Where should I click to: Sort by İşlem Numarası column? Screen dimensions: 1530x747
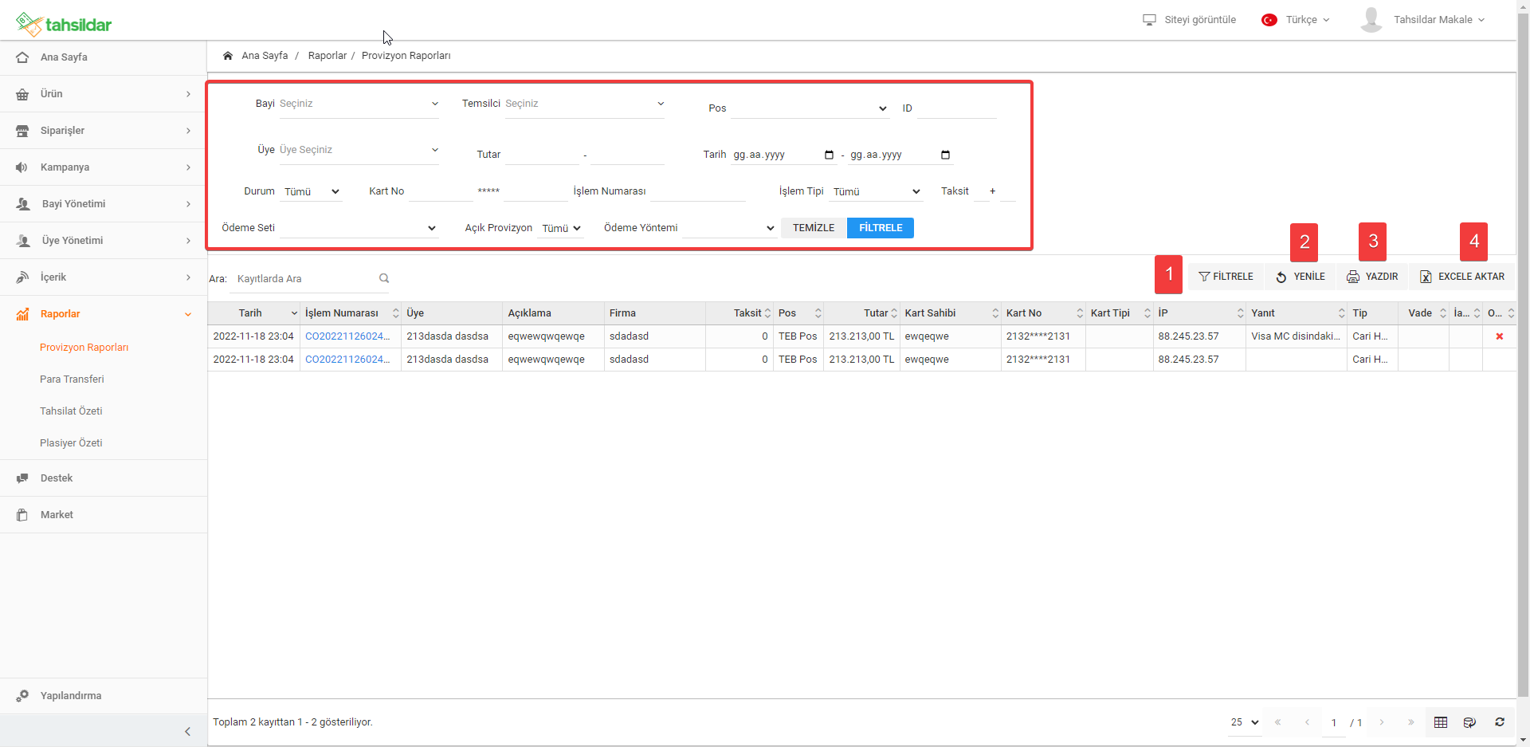[350, 313]
